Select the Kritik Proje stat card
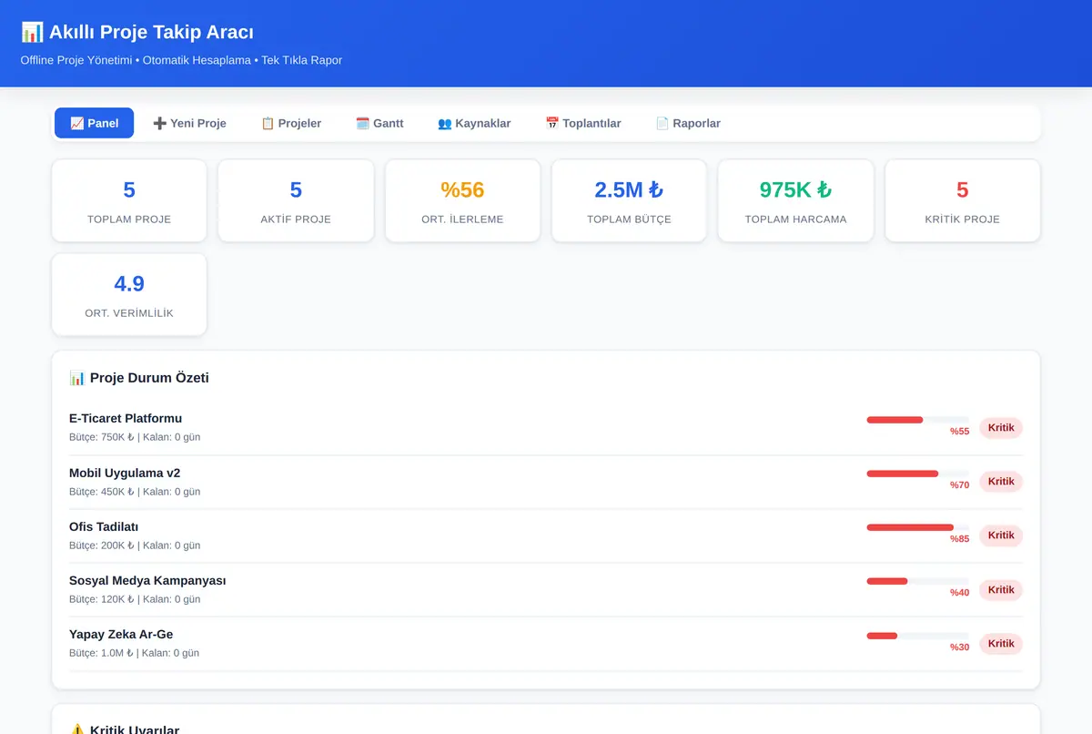The height and width of the screenshot is (734, 1092). pyautogui.click(x=963, y=201)
